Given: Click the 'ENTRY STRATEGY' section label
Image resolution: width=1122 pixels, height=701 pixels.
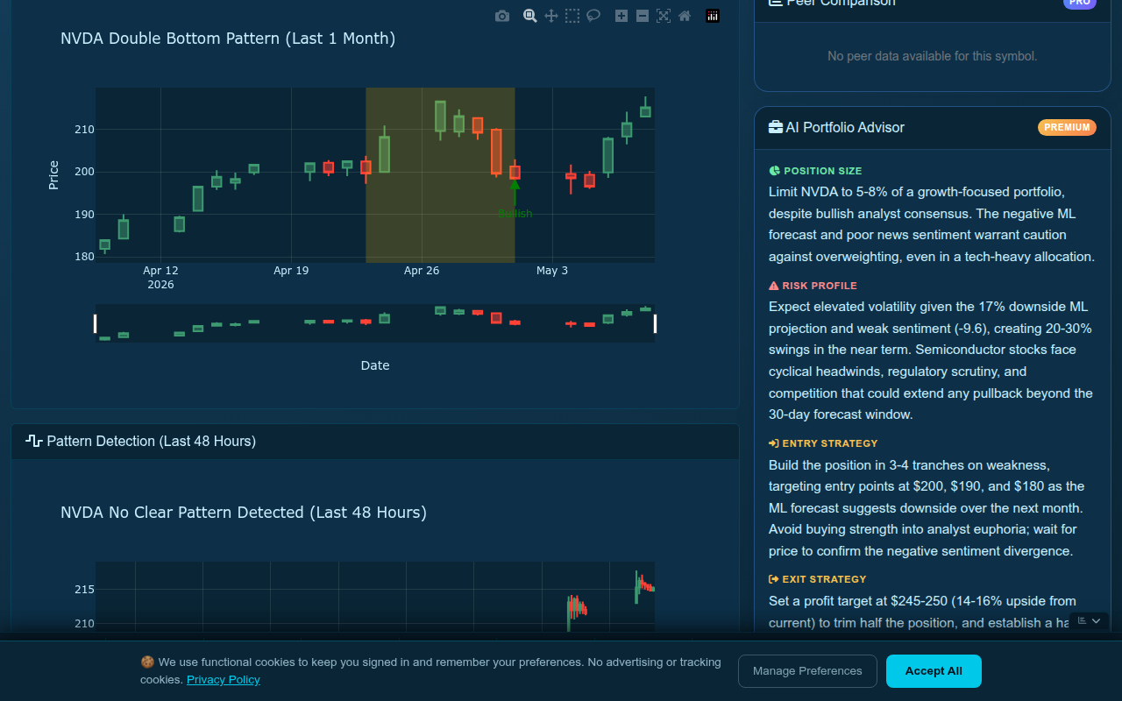Looking at the screenshot, I should [830, 443].
